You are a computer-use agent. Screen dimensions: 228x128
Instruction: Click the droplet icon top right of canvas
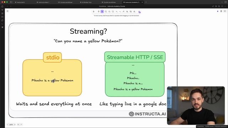point(218,11)
